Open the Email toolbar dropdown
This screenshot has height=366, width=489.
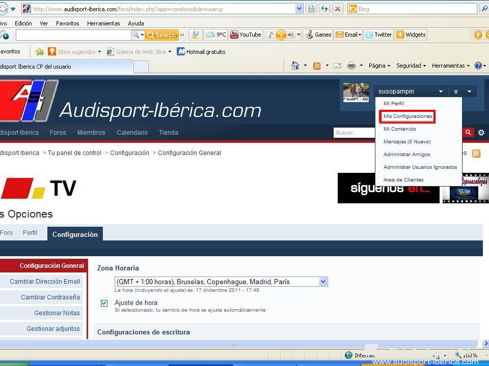(348, 35)
